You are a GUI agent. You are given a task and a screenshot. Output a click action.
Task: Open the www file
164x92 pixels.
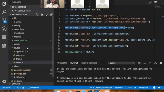18,22
